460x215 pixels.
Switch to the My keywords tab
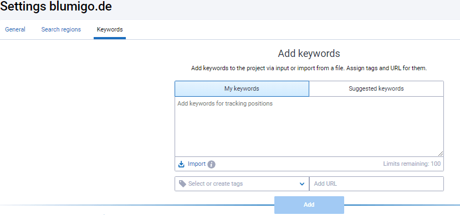[x=242, y=88]
